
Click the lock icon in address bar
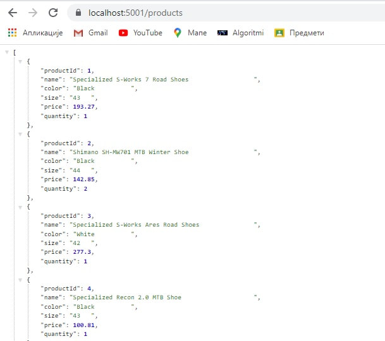point(78,13)
